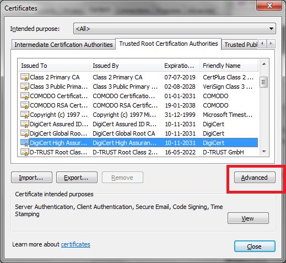Click certificate icon for DigiCert Assured ID row

[25, 124]
